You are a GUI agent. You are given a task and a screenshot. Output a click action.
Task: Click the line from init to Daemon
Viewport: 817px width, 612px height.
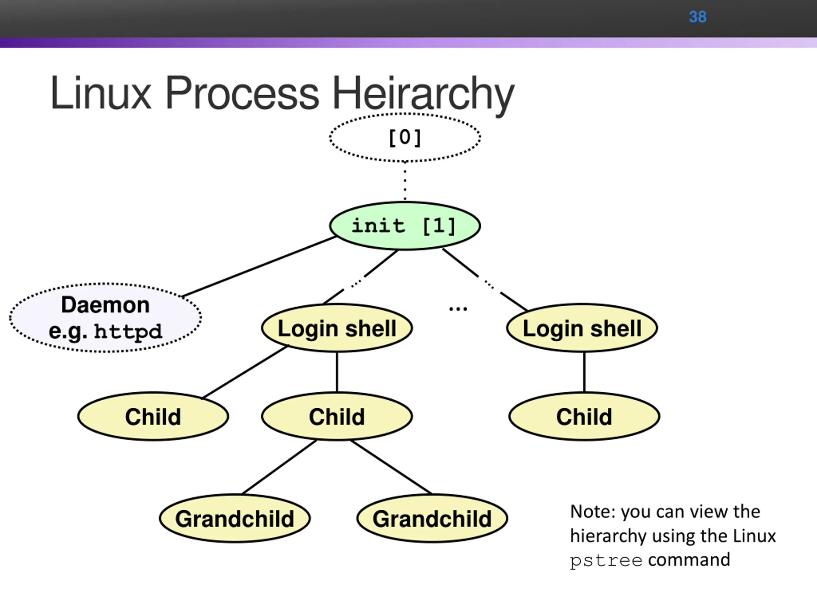259,267
